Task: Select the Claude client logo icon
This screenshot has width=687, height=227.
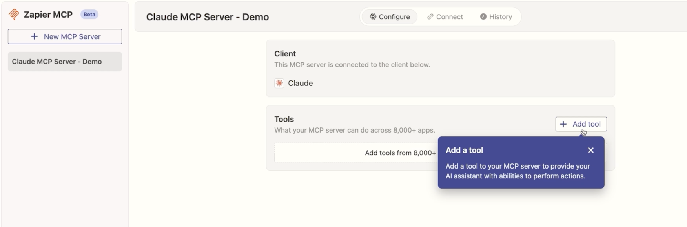Action: tap(279, 83)
